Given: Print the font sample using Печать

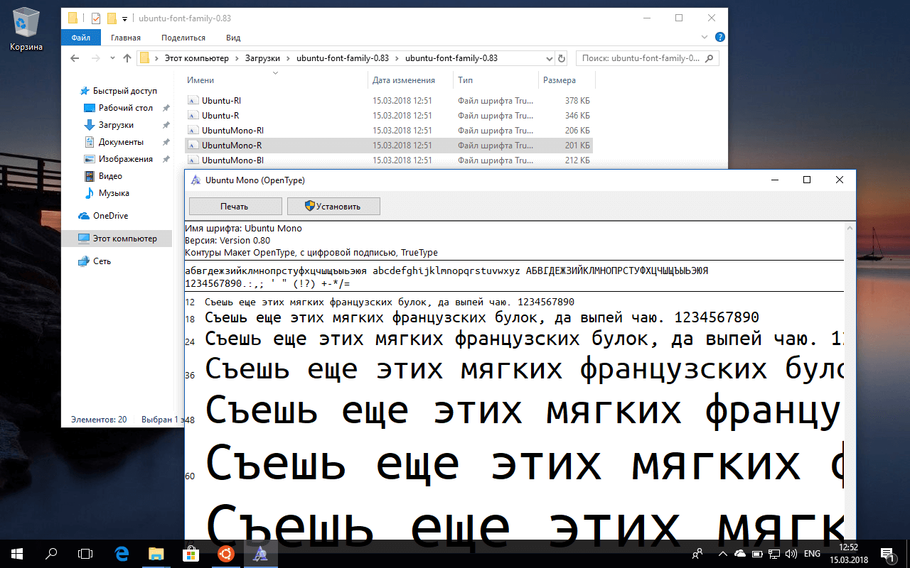Looking at the screenshot, I should (235, 206).
